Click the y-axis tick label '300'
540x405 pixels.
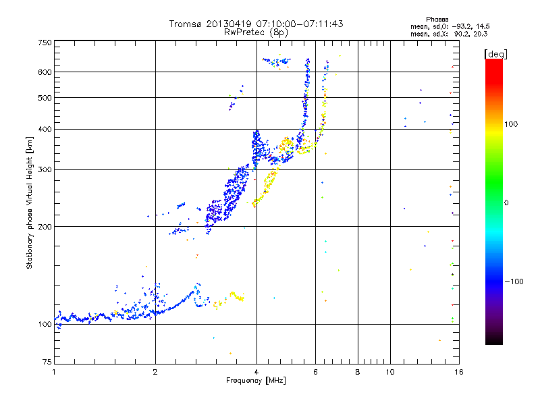coord(45,170)
